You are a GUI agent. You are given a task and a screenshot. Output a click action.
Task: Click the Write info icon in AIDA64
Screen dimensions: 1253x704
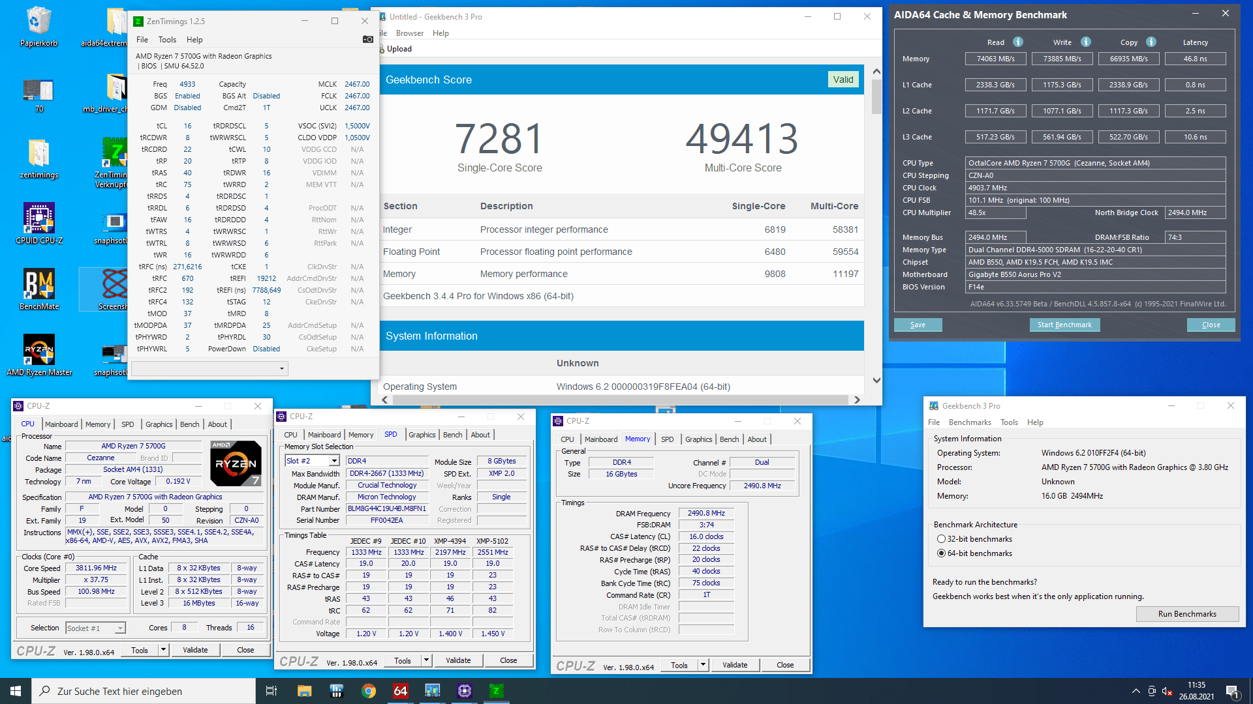(x=1086, y=42)
